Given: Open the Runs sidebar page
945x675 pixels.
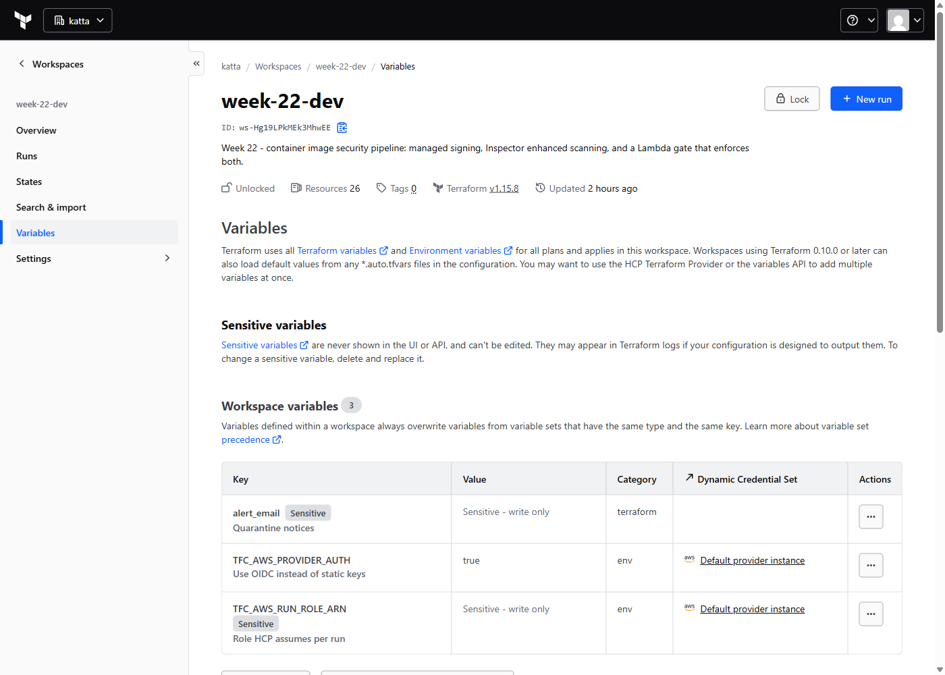Looking at the screenshot, I should [27, 156].
